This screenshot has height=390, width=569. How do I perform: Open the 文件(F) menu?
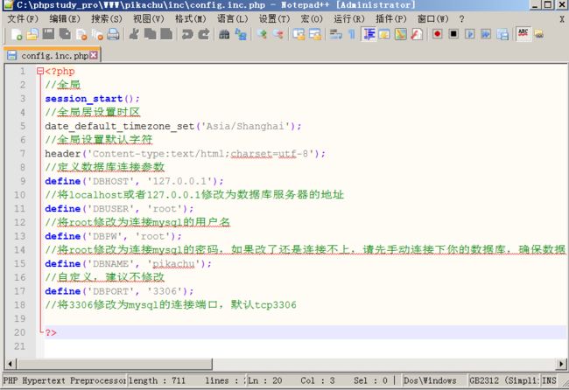23,19
